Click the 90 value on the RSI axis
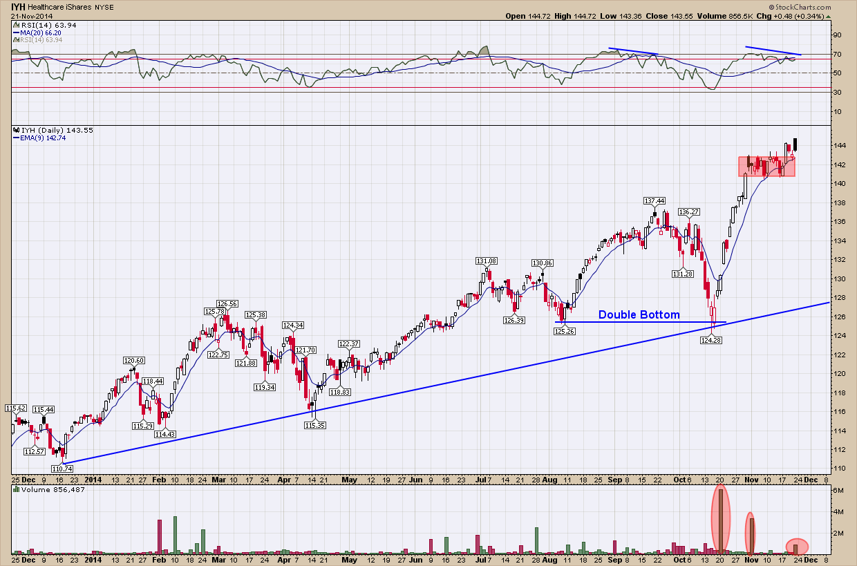Image resolution: width=857 pixels, height=566 pixels. pyautogui.click(x=837, y=35)
